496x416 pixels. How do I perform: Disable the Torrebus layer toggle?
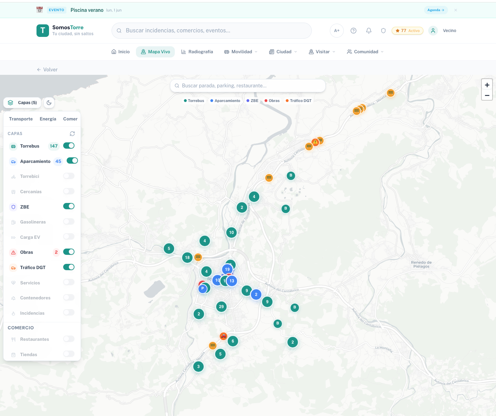point(69,146)
